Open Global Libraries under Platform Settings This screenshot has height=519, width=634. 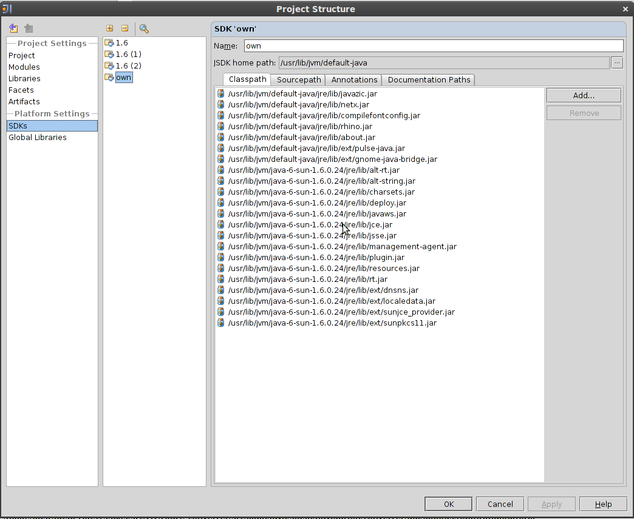(38, 138)
